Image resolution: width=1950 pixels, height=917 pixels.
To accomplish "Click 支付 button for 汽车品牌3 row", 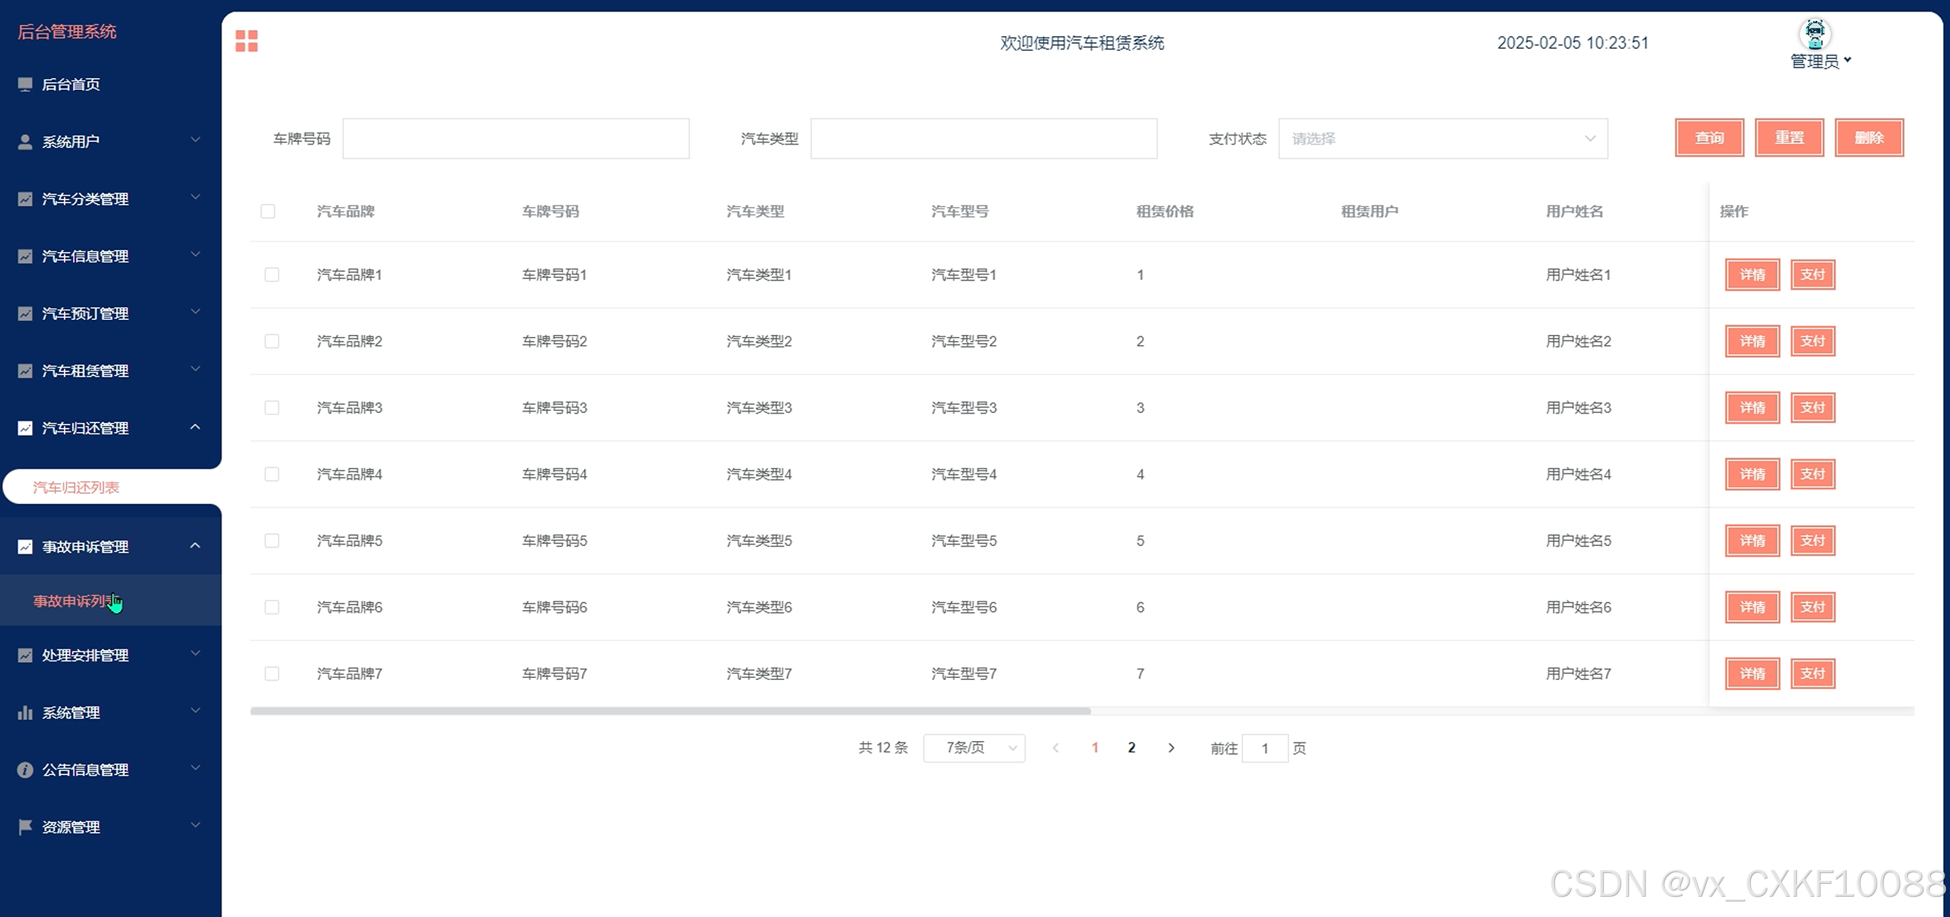I will [1812, 408].
